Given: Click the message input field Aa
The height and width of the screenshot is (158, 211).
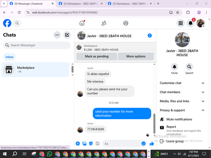Looking at the screenshot, I should pyautogui.click(x=122, y=144).
